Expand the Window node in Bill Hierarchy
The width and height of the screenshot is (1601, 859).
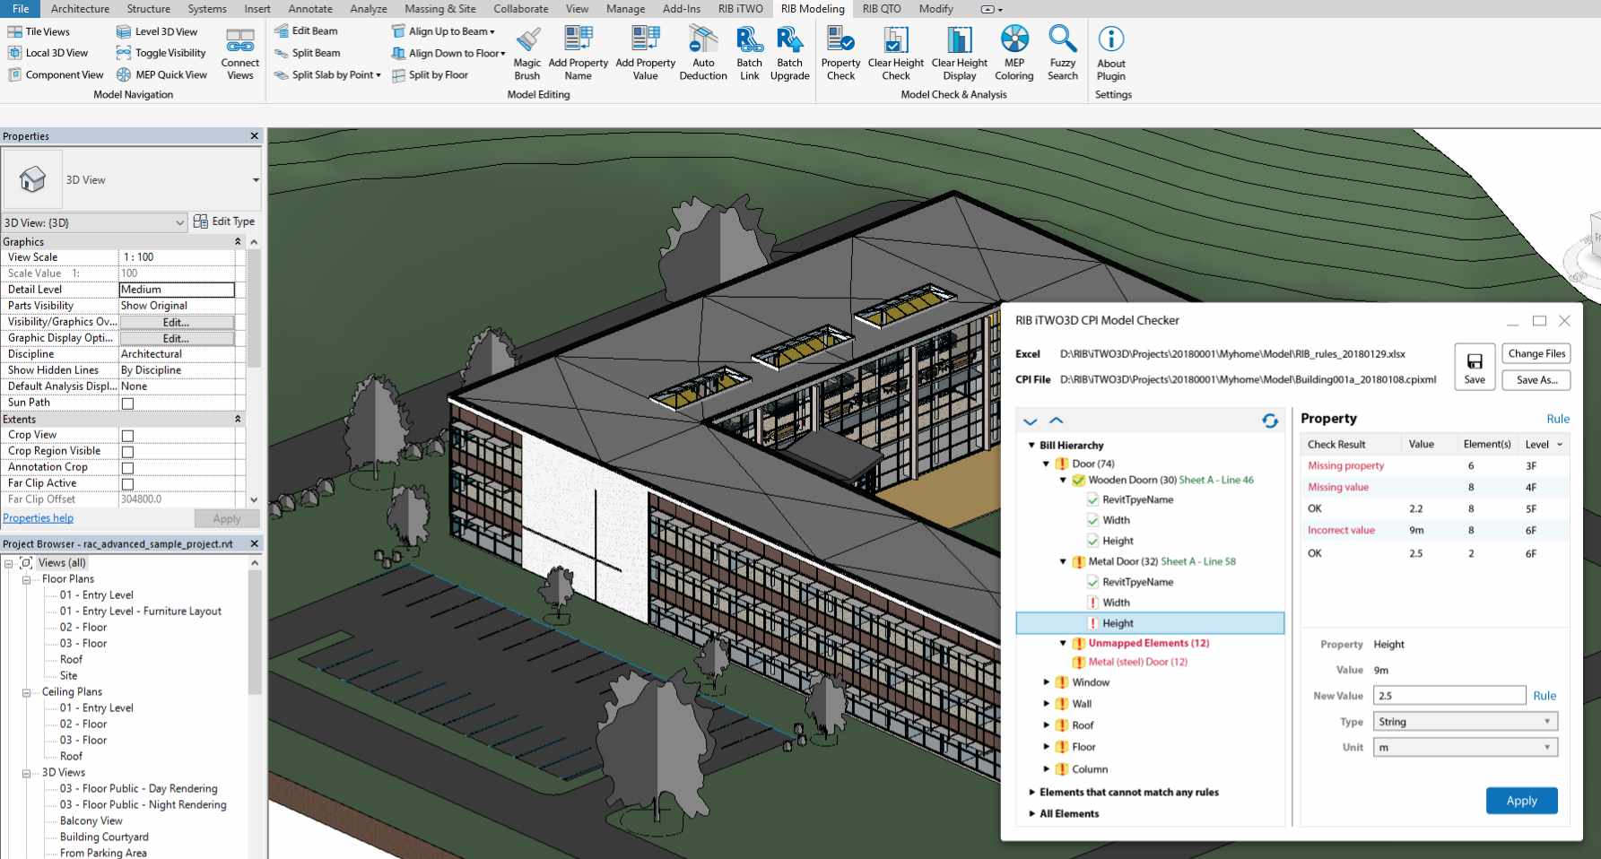[x=1046, y=682]
